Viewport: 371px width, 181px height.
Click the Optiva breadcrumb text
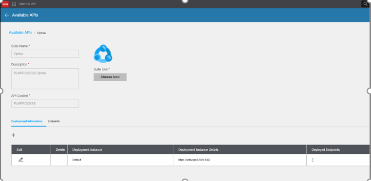[41, 33]
